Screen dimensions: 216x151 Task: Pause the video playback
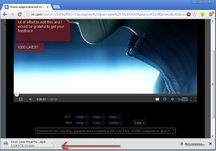[x=21, y=99]
